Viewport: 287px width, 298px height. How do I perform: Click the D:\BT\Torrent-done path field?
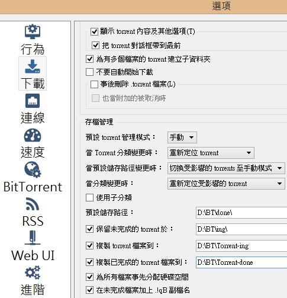click(x=241, y=262)
